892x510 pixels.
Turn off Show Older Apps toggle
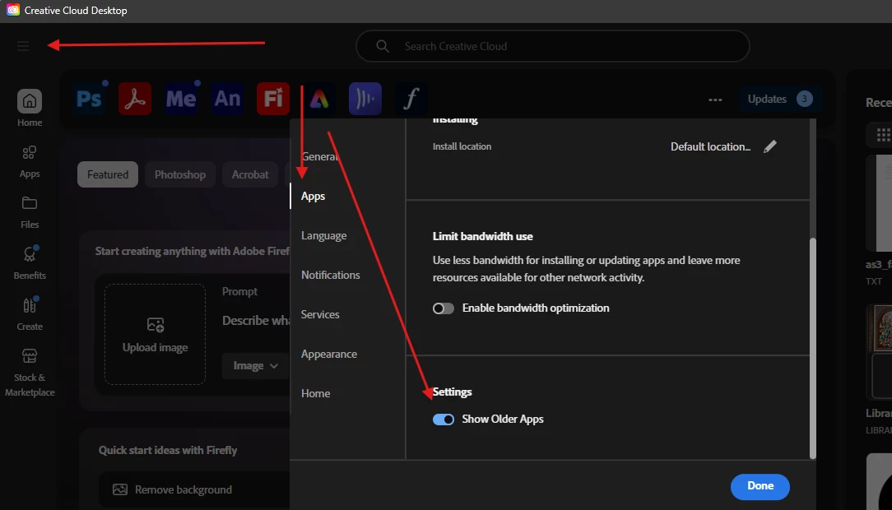(x=444, y=420)
